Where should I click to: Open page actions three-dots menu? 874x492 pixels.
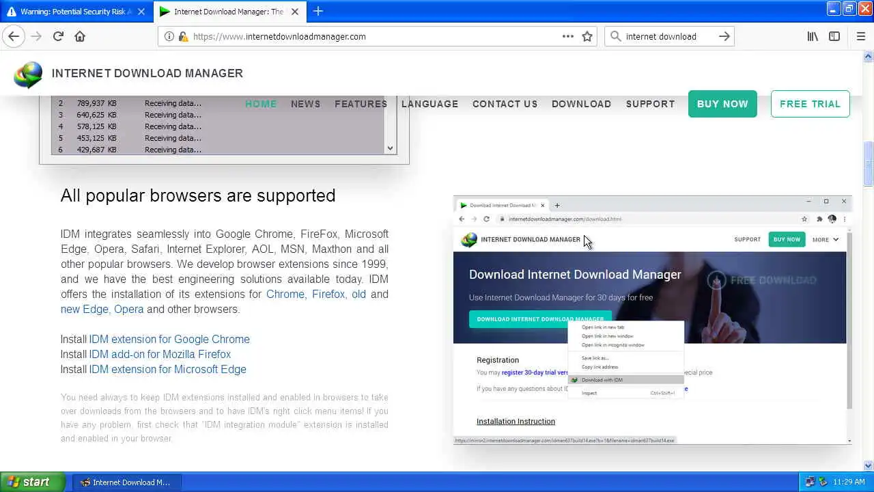point(568,36)
